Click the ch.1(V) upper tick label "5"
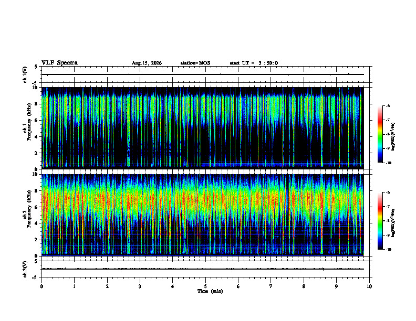This screenshot has height=321, width=416. coord(36,67)
